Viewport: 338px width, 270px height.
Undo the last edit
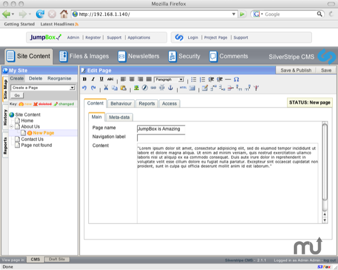84,88
